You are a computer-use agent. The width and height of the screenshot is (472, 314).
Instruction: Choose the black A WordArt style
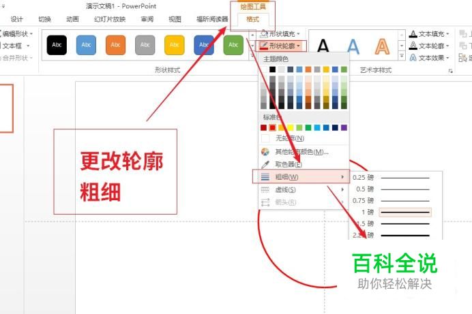[323, 46]
